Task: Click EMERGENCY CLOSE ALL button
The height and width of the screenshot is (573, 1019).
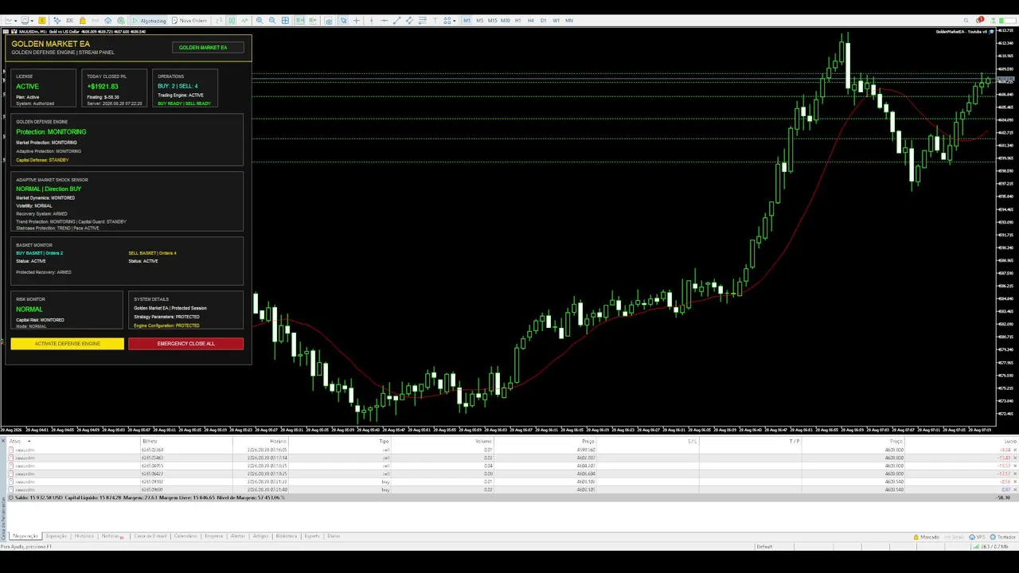Action: tap(185, 344)
